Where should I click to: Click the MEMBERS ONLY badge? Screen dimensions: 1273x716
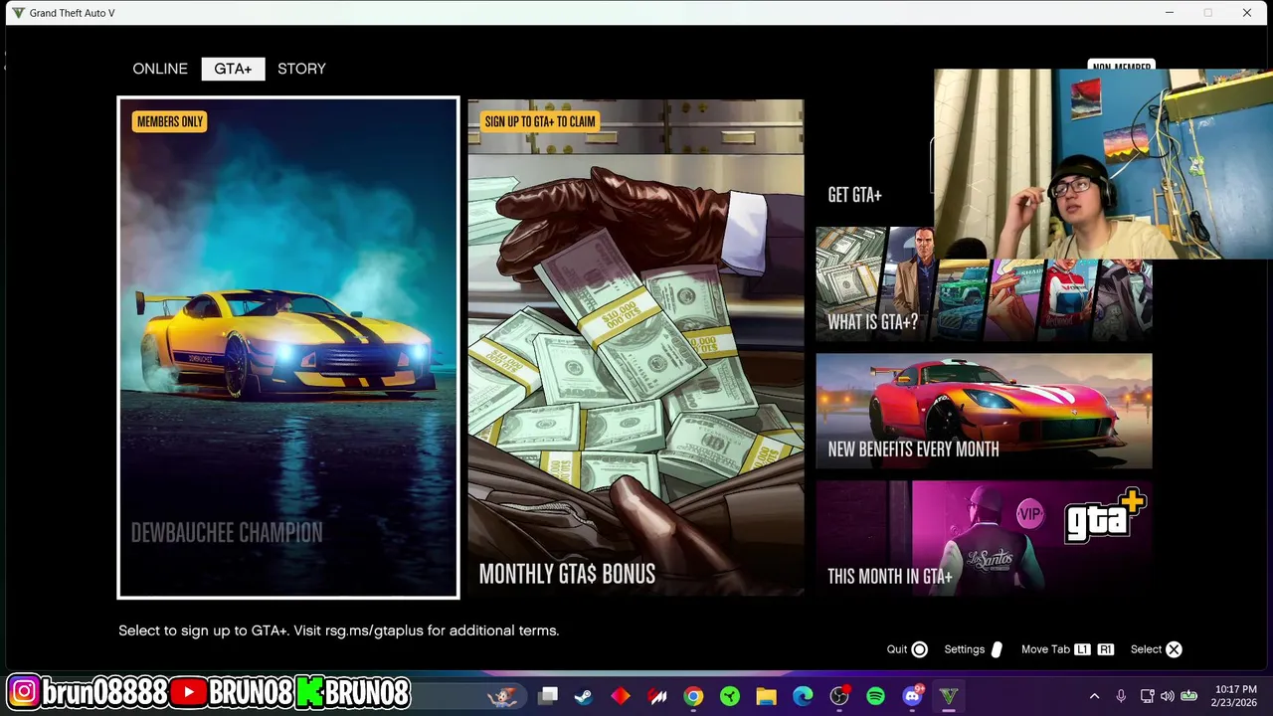pyautogui.click(x=170, y=121)
